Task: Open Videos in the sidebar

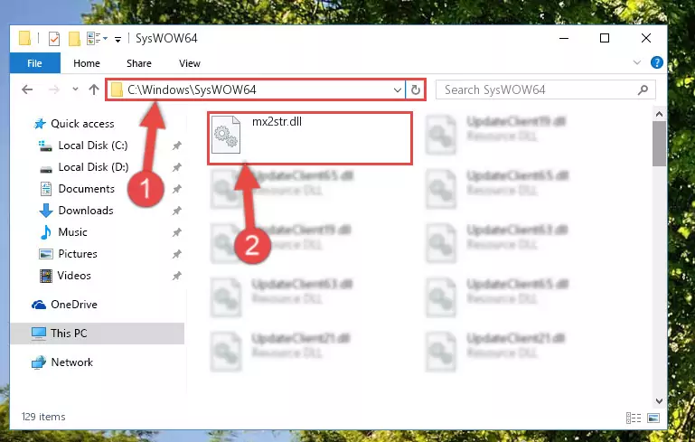Action: pos(74,276)
